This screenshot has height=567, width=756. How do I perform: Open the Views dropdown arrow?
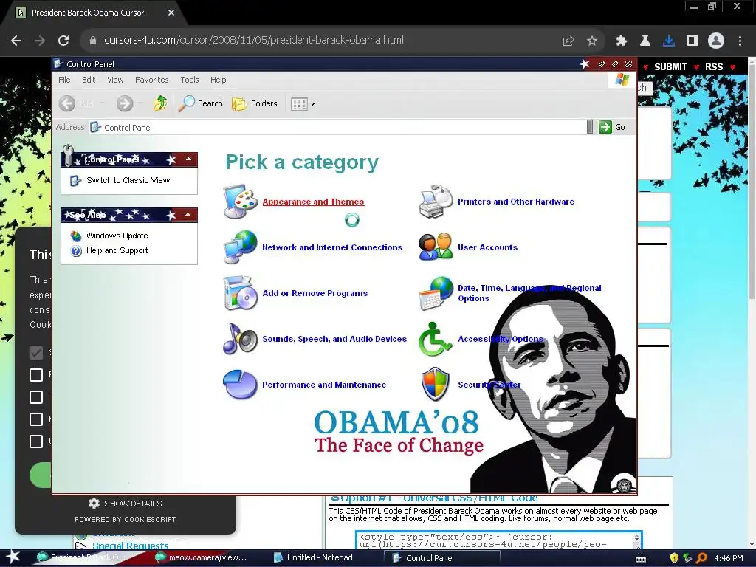313,103
